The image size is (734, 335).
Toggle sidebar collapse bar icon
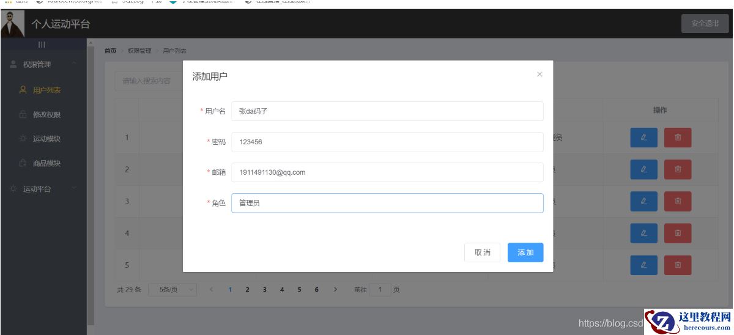coord(42,45)
